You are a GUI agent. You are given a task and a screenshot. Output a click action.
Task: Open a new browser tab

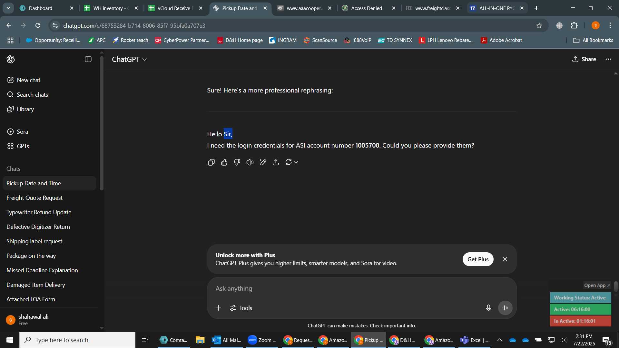point(536,8)
